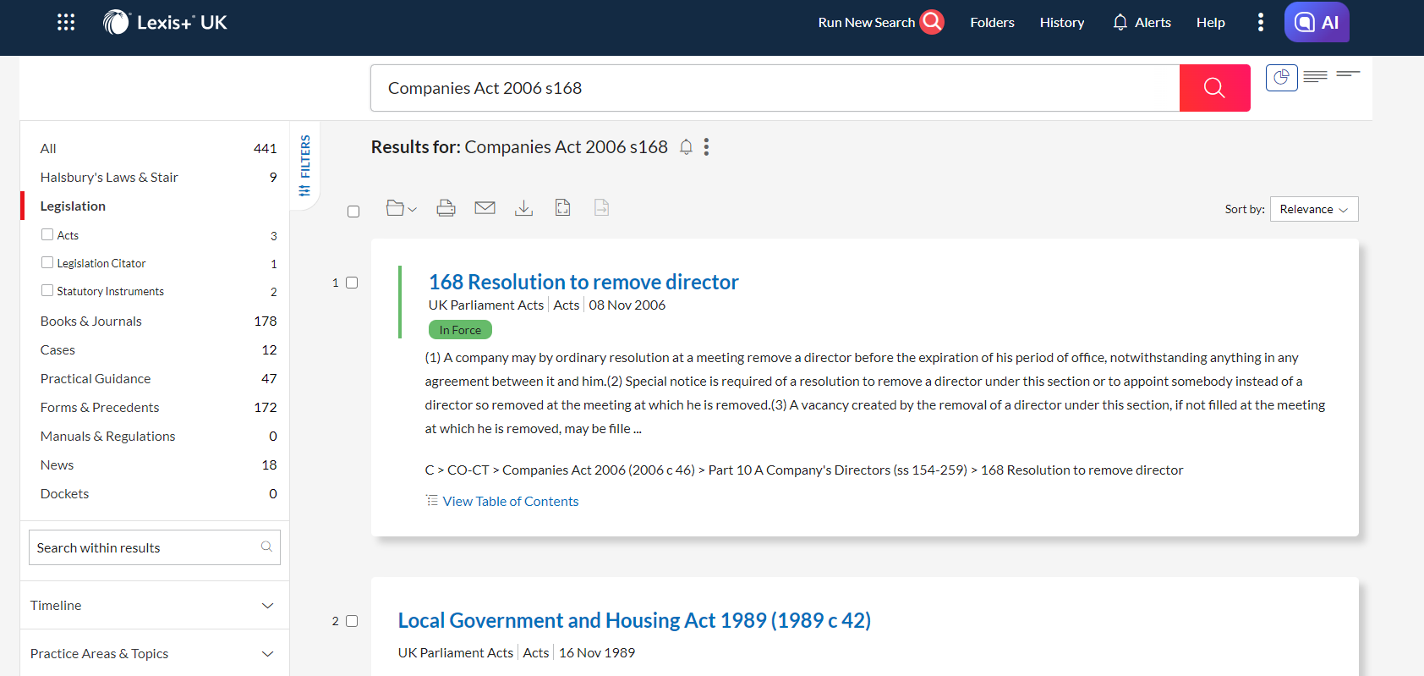This screenshot has height=676, width=1424.
Task: Click the Search within results field
Action: [144, 548]
